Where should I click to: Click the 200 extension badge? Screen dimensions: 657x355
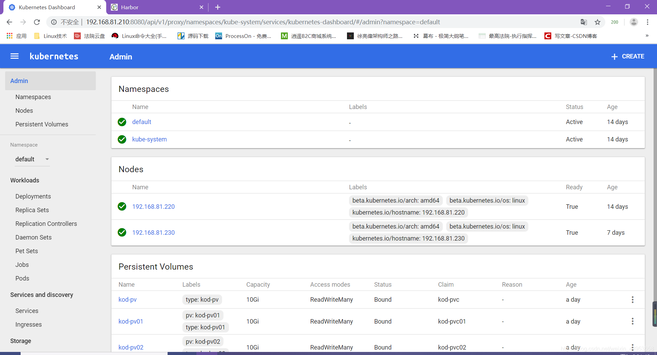(x=615, y=22)
